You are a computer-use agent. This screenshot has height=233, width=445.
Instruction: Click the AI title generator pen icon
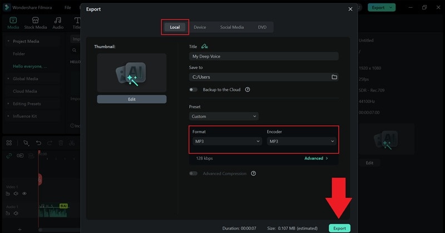(204, 46)
